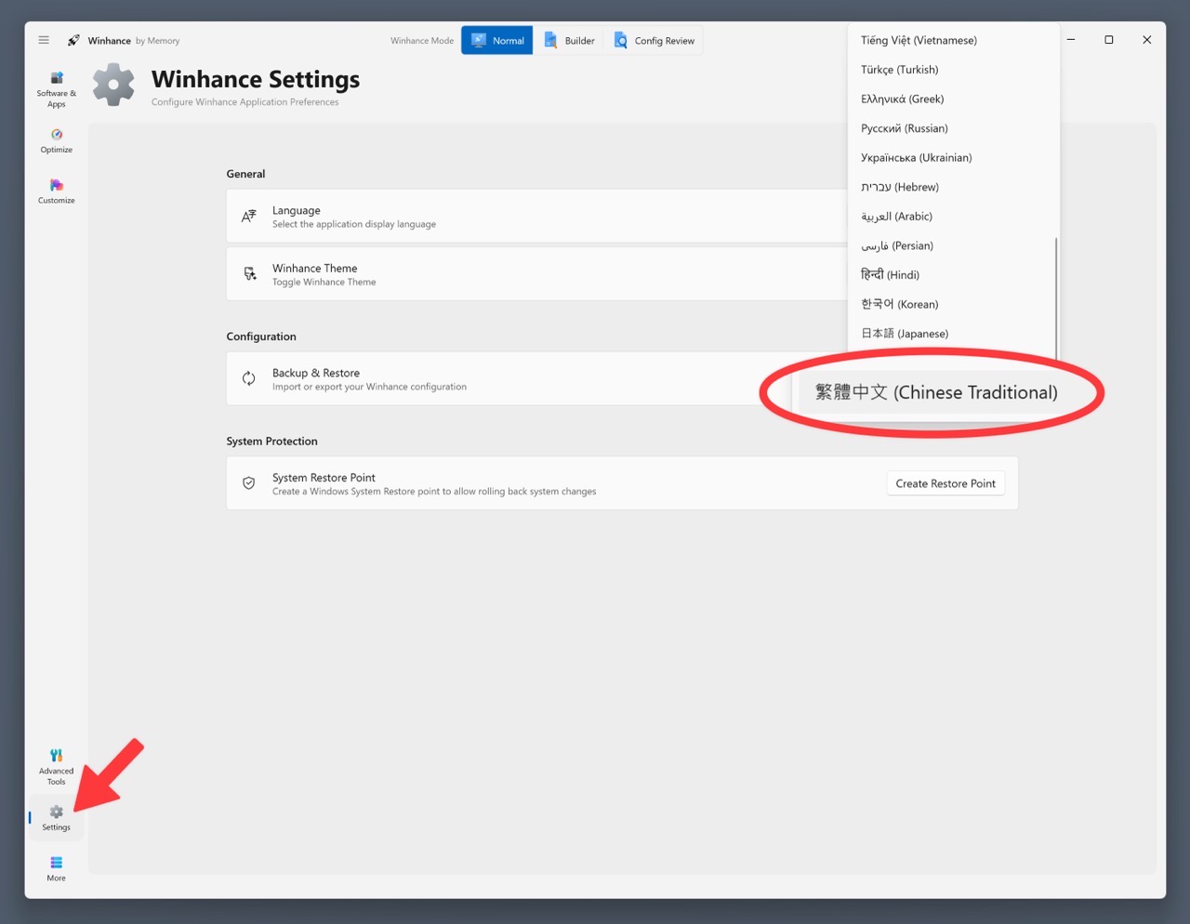Pick the Hebrew language option
The image size is (1190, 924).
point(953,187)
